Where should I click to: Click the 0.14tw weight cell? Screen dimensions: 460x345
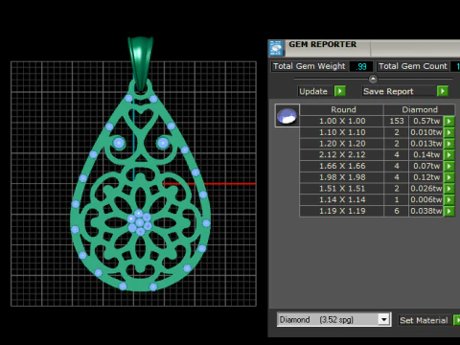click(426, 154)
